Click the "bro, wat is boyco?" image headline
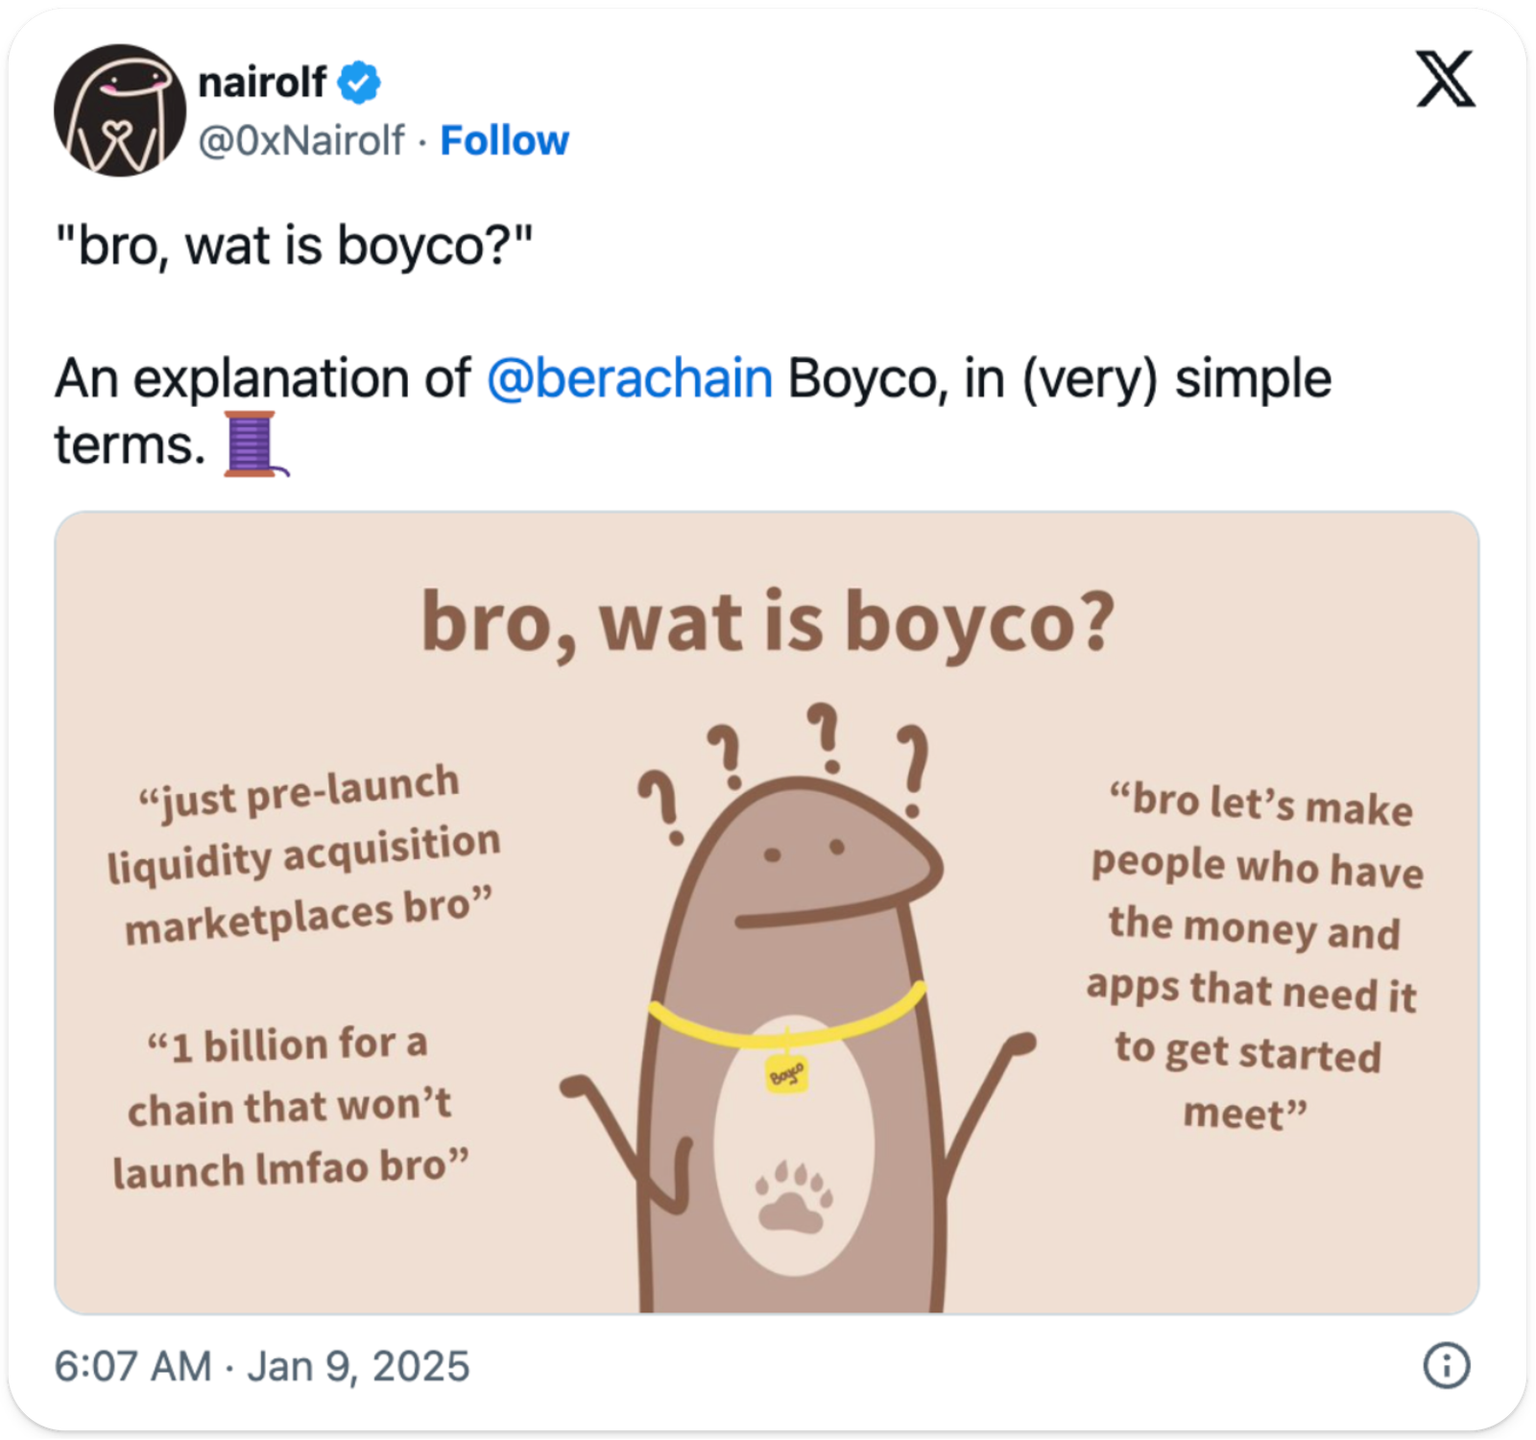This screenshot has height=1440, width=1536. pos(768,622)
